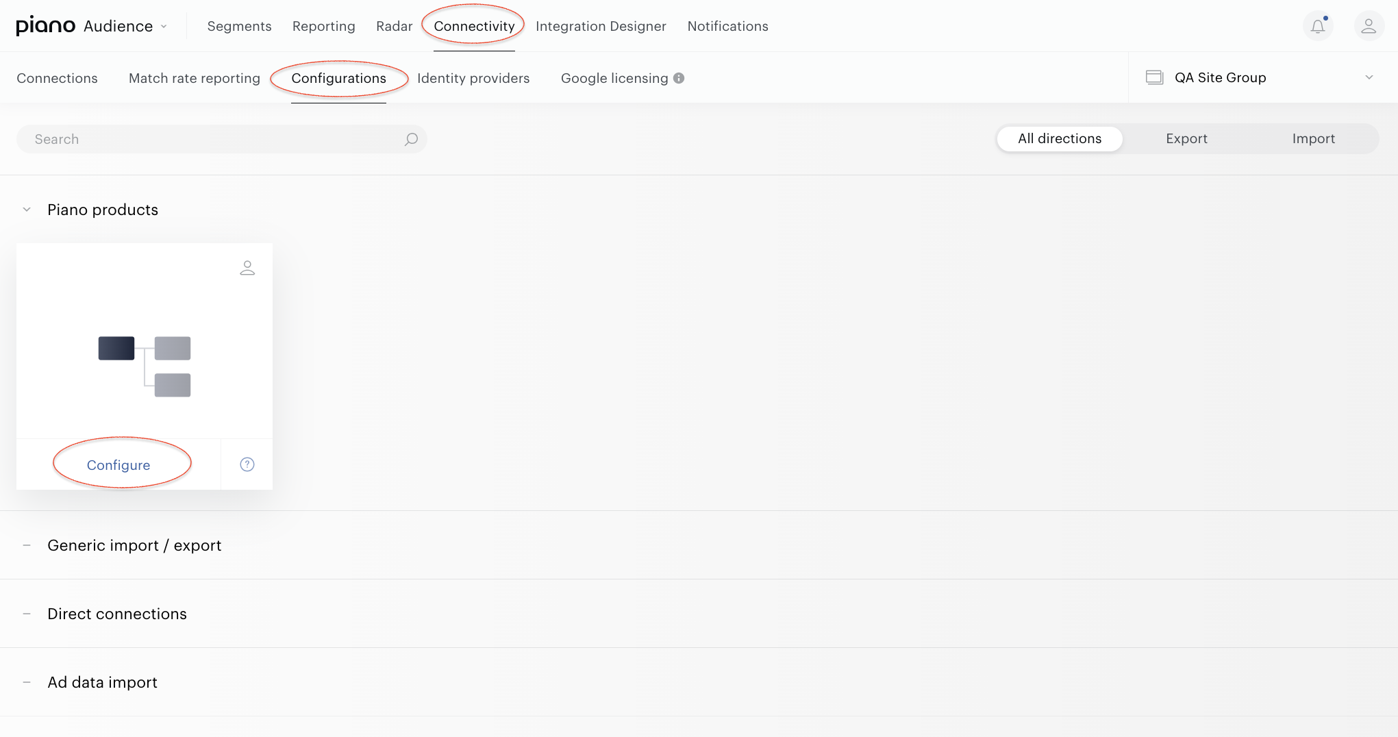Collapse the Piano products section
Screen dimensions: 1398x737
27,210
